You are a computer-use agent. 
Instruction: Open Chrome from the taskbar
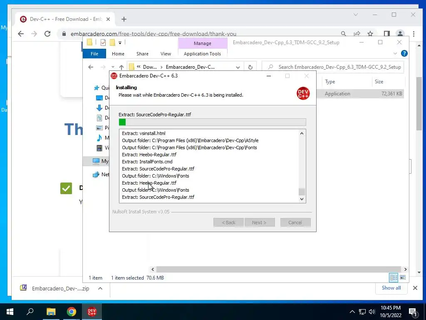pos(72,312)
